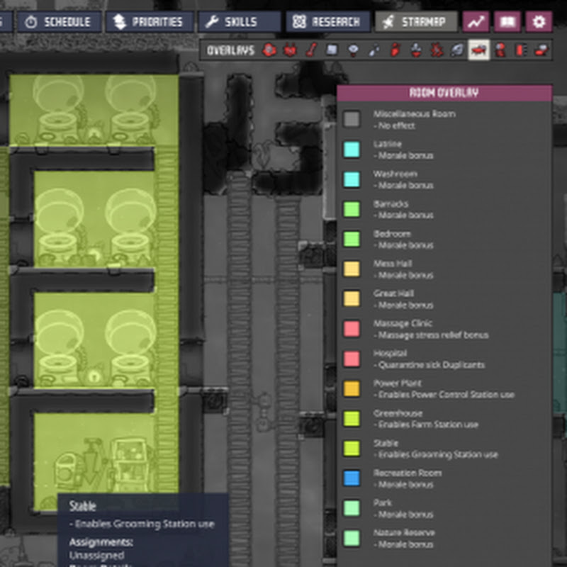Click the pink Hospital color swatch
The height and width of the screenshot is (567, 567).
click(x=352, y=359)
